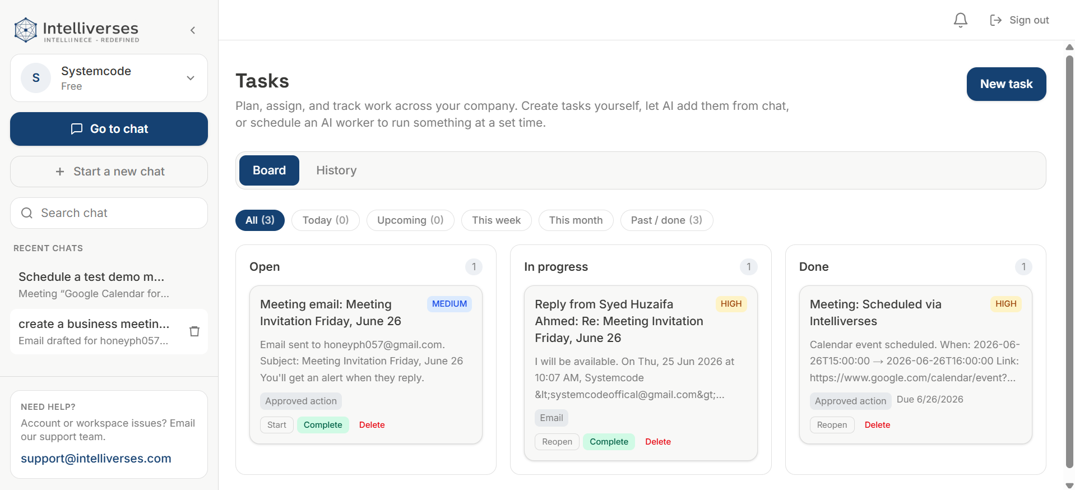Click the Email tag on Reply task

[552, 418]
